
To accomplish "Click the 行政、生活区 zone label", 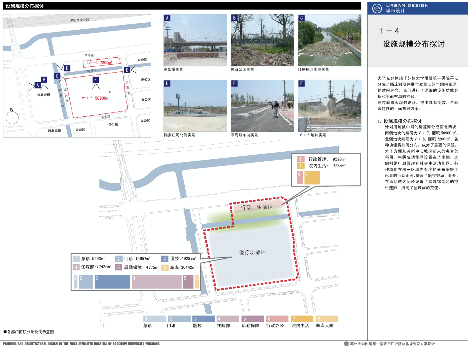I will coord(257,207).
